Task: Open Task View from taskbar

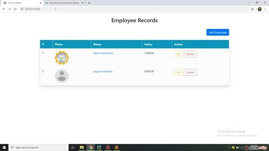Action: pos(73,147)
